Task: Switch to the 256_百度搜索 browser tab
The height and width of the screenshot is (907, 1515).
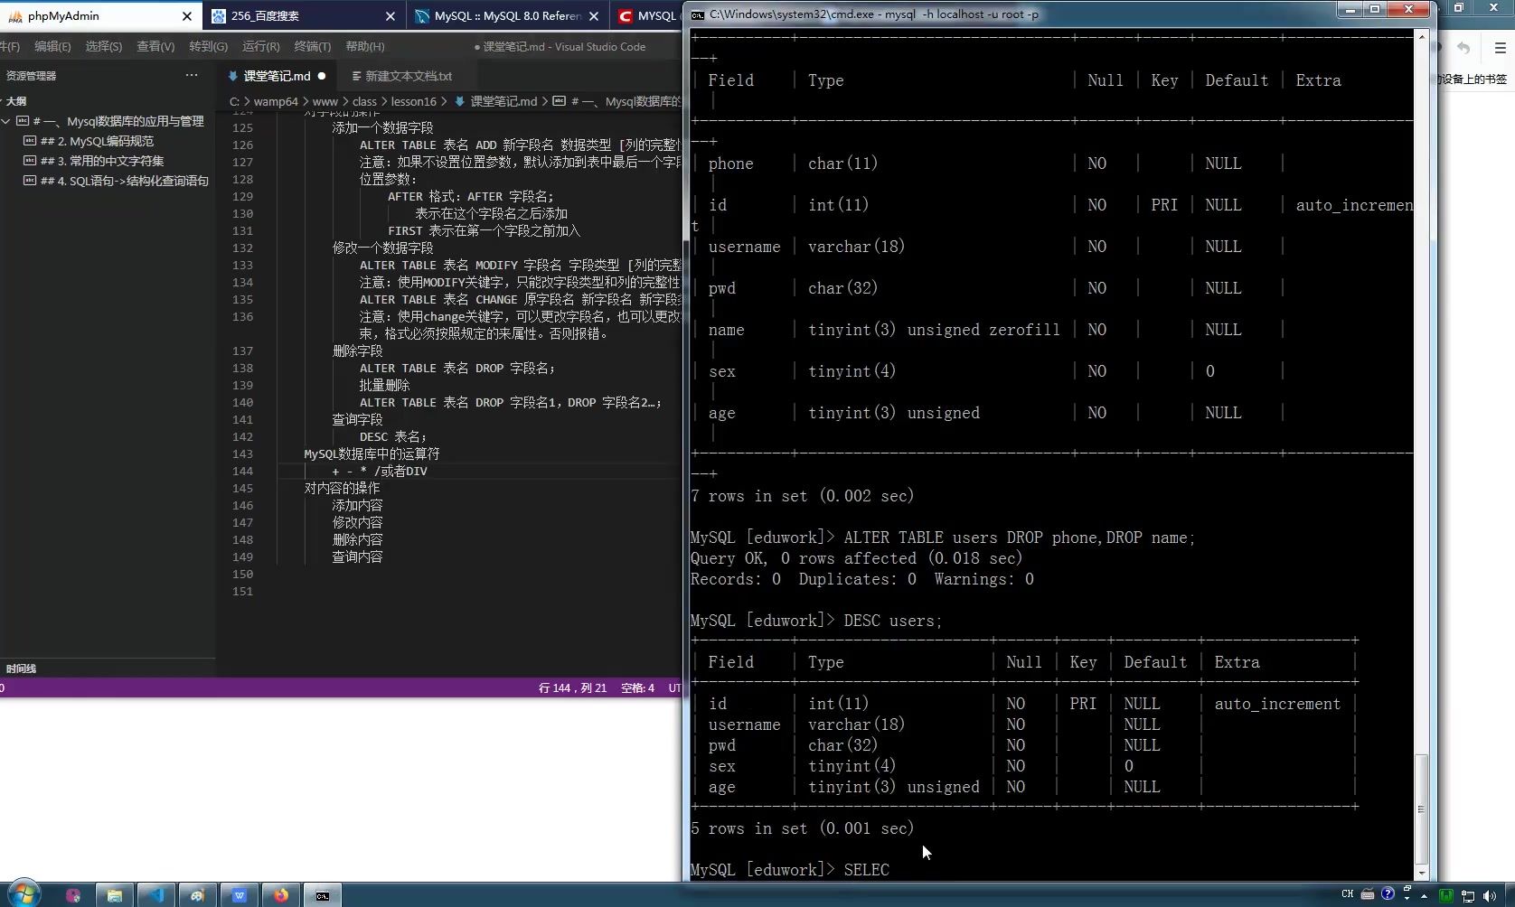Action: pos(293,16)
